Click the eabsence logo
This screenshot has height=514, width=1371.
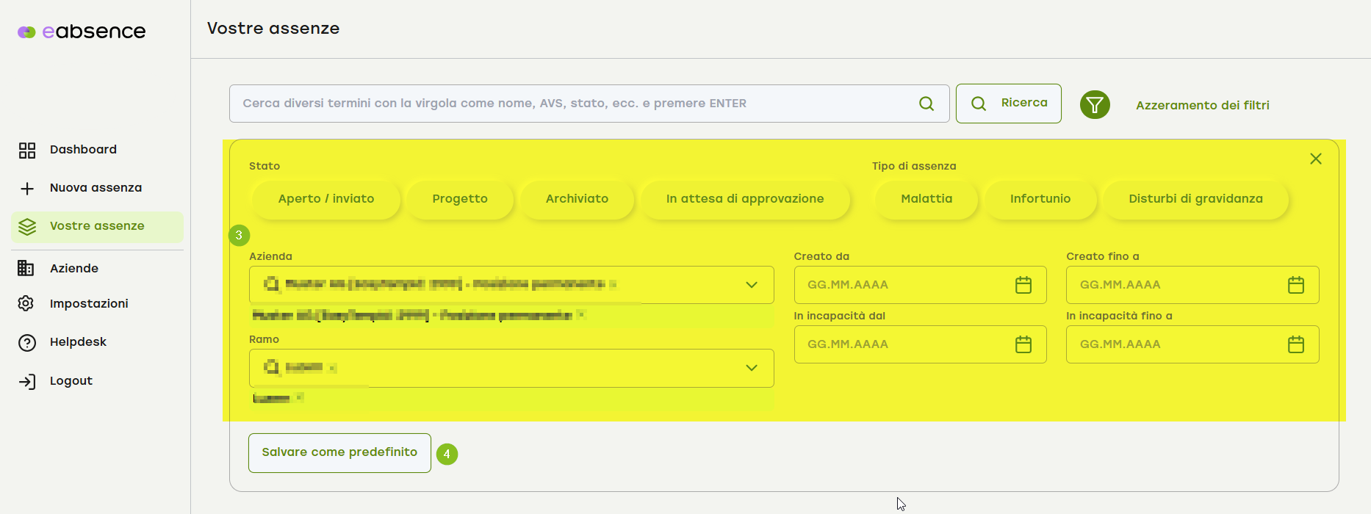[82, 32]
